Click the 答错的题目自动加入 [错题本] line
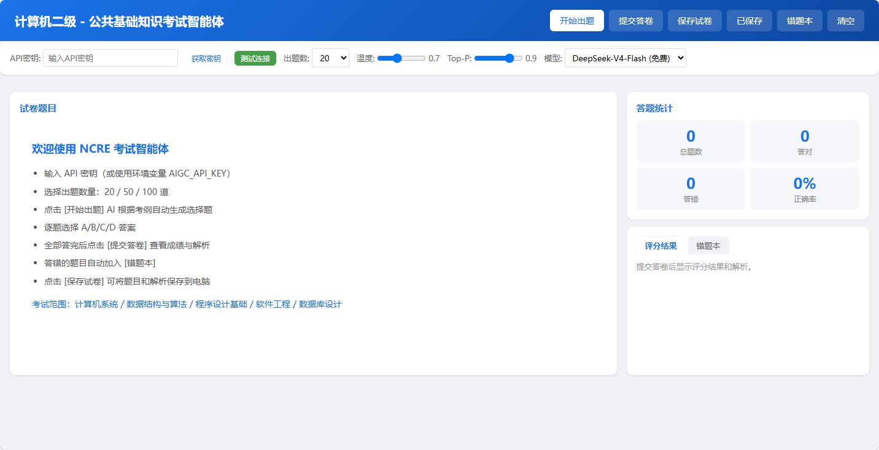 100,263
